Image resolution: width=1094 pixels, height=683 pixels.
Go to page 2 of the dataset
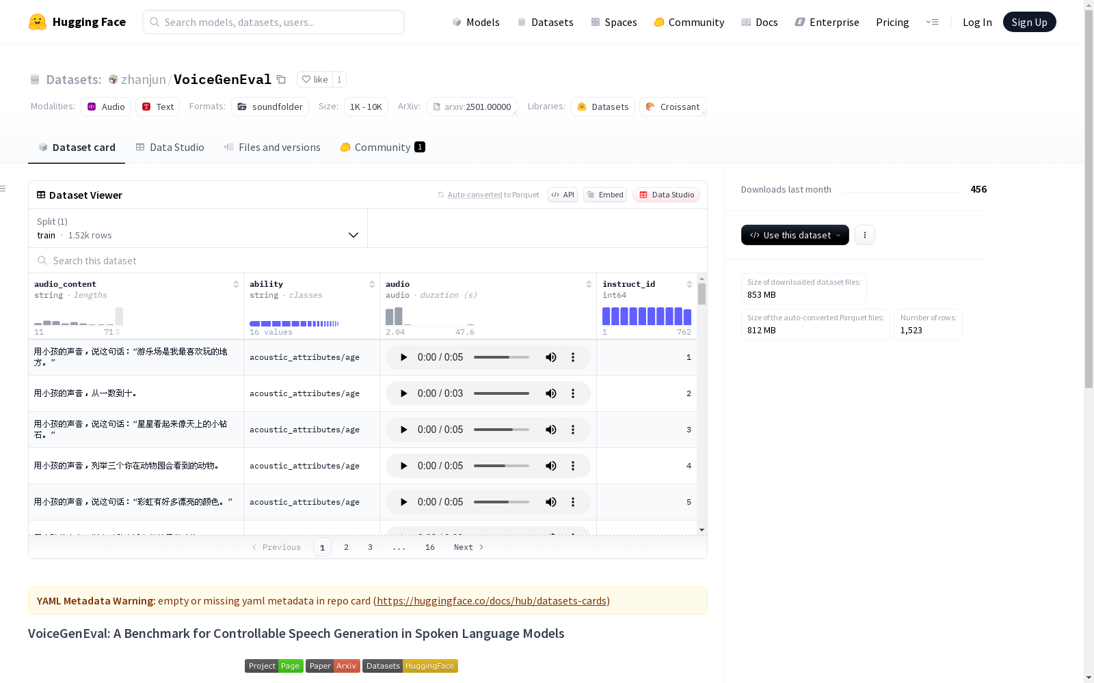(347, 547)
